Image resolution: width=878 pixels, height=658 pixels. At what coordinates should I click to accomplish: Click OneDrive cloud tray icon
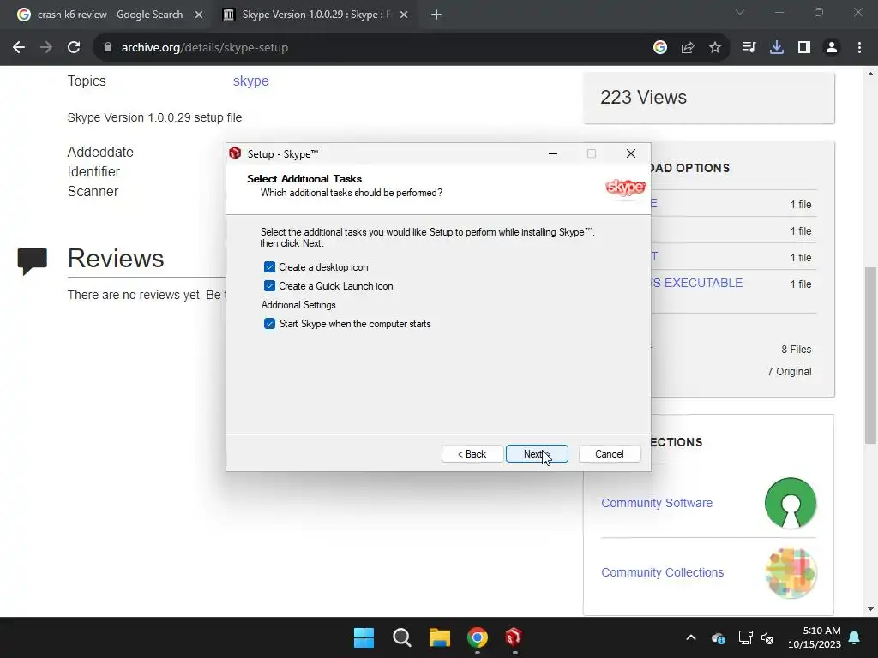pos(719,637)
